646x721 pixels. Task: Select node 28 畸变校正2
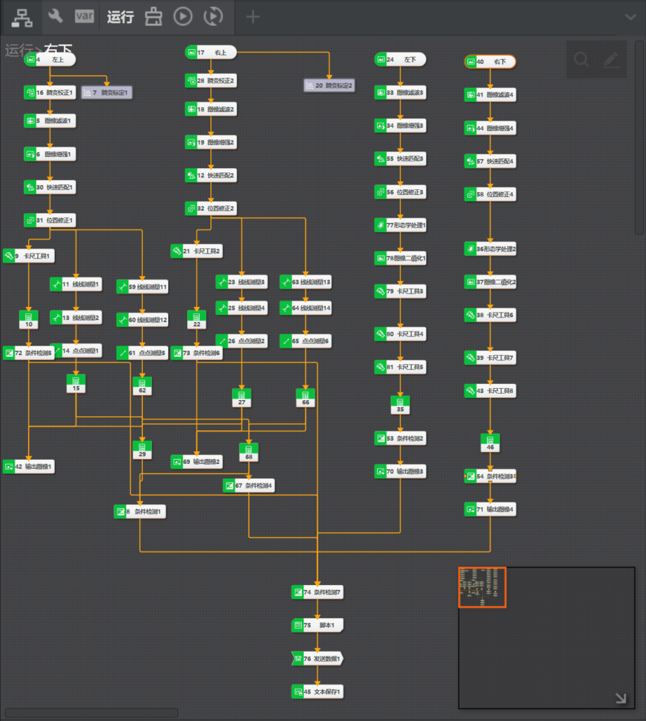tap(211, 81)
